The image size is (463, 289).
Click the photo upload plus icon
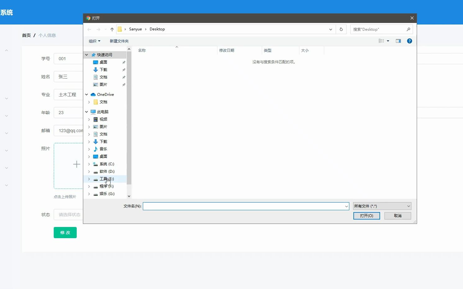(76, 164)
